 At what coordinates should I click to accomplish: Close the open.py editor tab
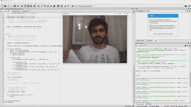tap(9, 11)
